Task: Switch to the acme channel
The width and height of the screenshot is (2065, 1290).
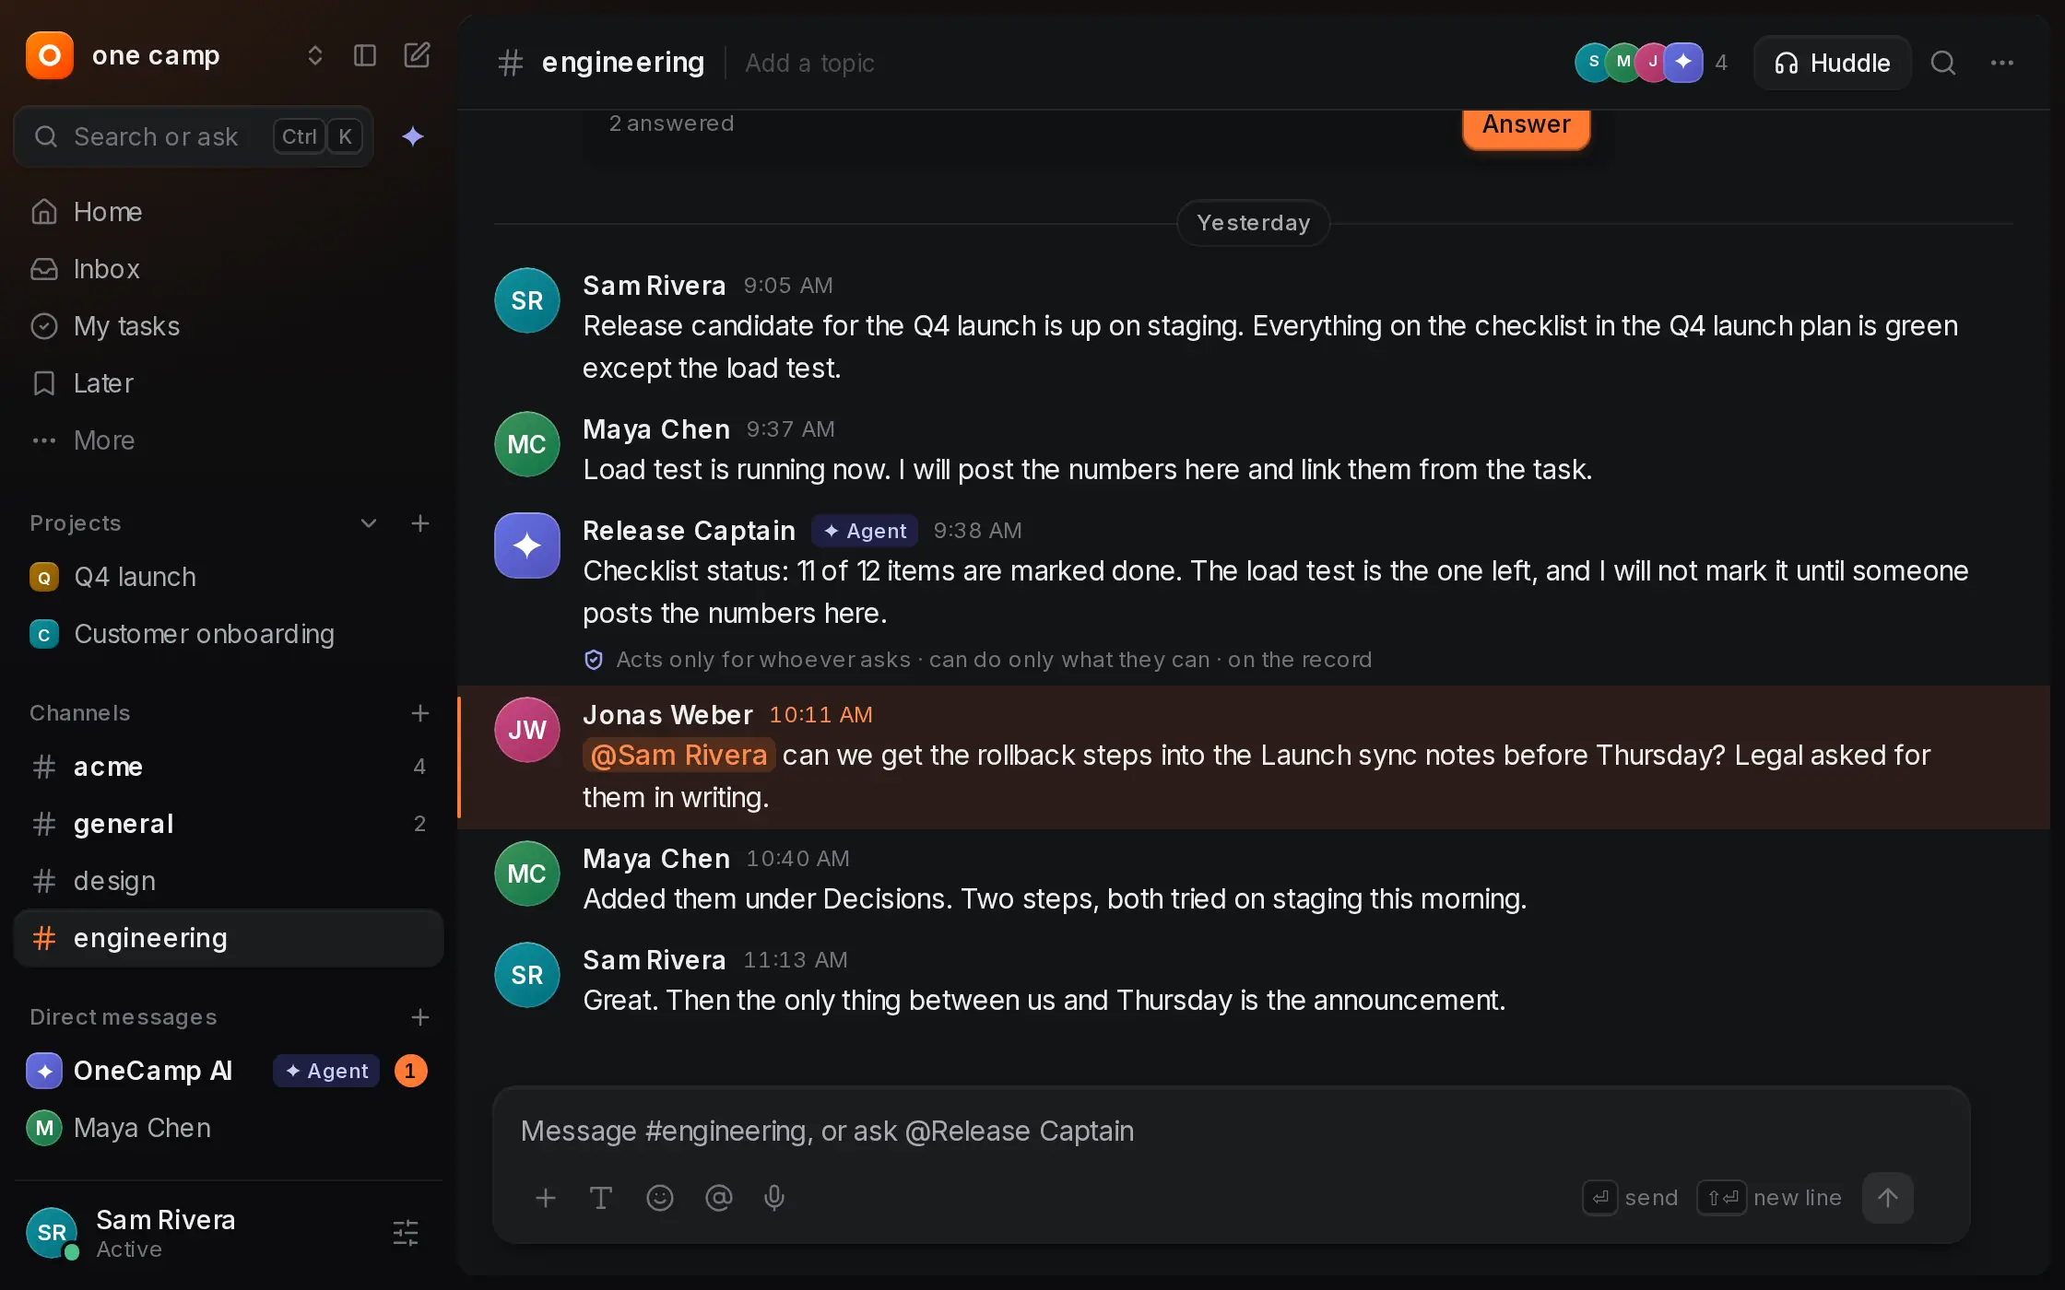Action: point(229,767)
